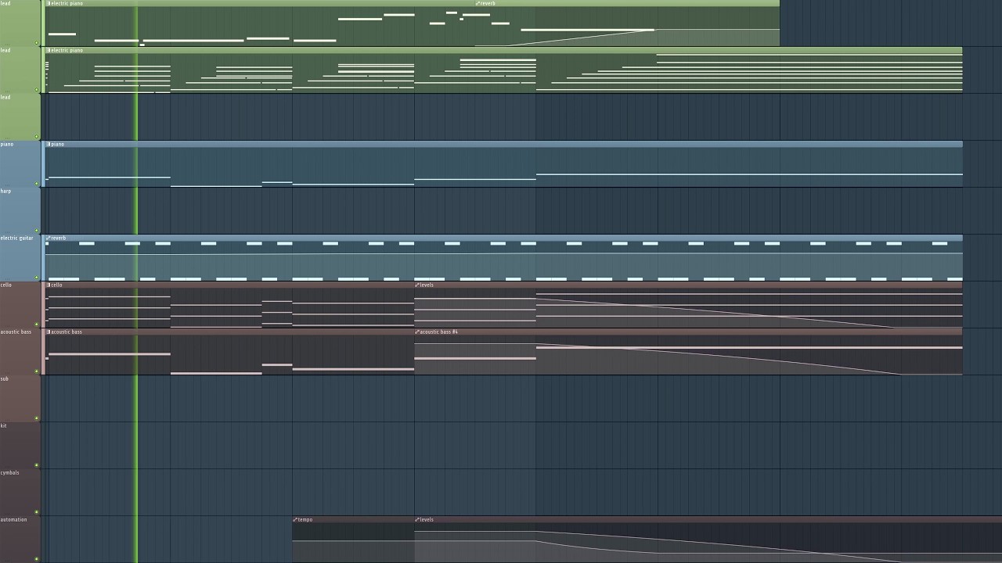Select levels clip title on cello track
The image size is (1002, 563).
[x=427, y=285]
